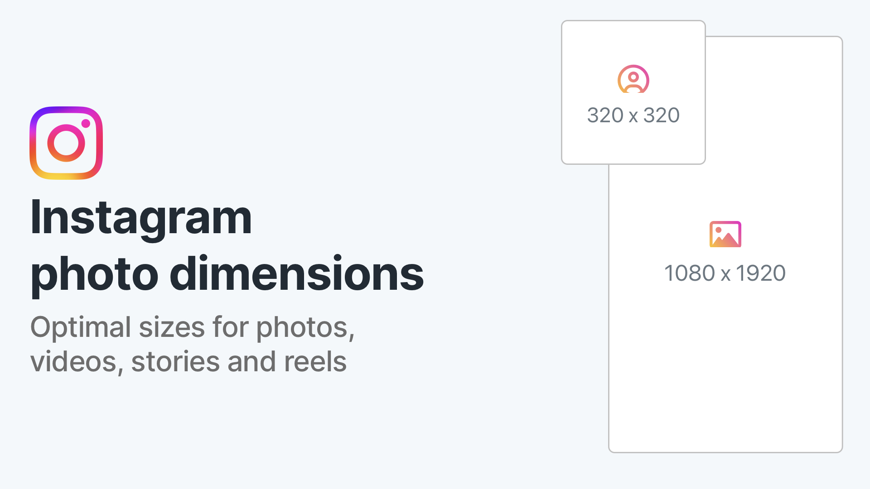The height and width of the screenshot is (489, 870).
Task: Click empty lower area of square profile card
Action: (633, 146)
